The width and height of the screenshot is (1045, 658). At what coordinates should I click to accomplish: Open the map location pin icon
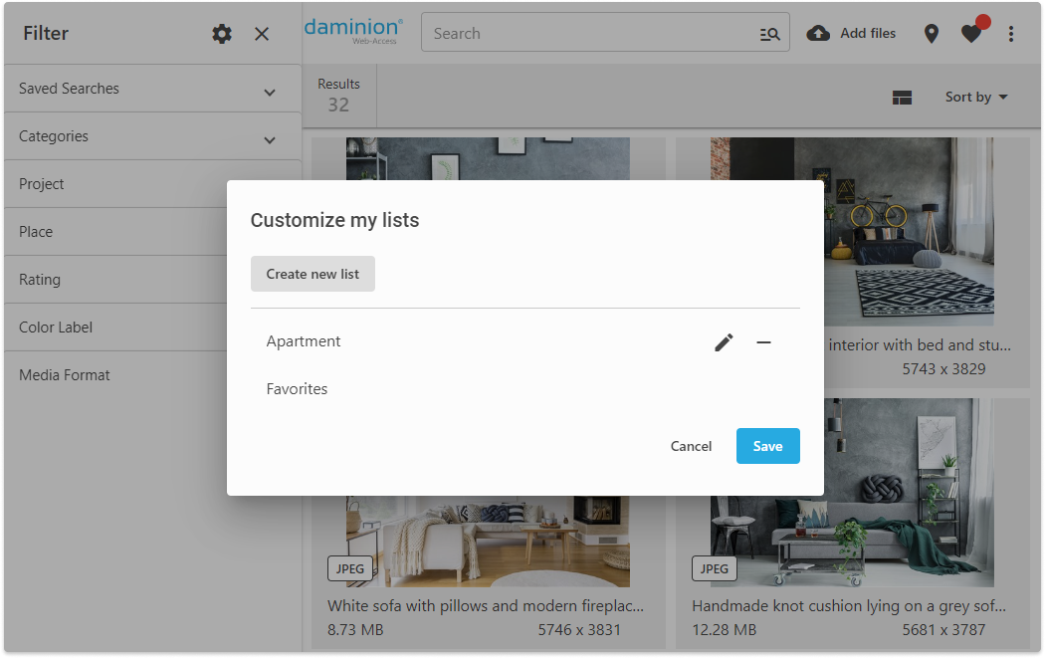932,34
